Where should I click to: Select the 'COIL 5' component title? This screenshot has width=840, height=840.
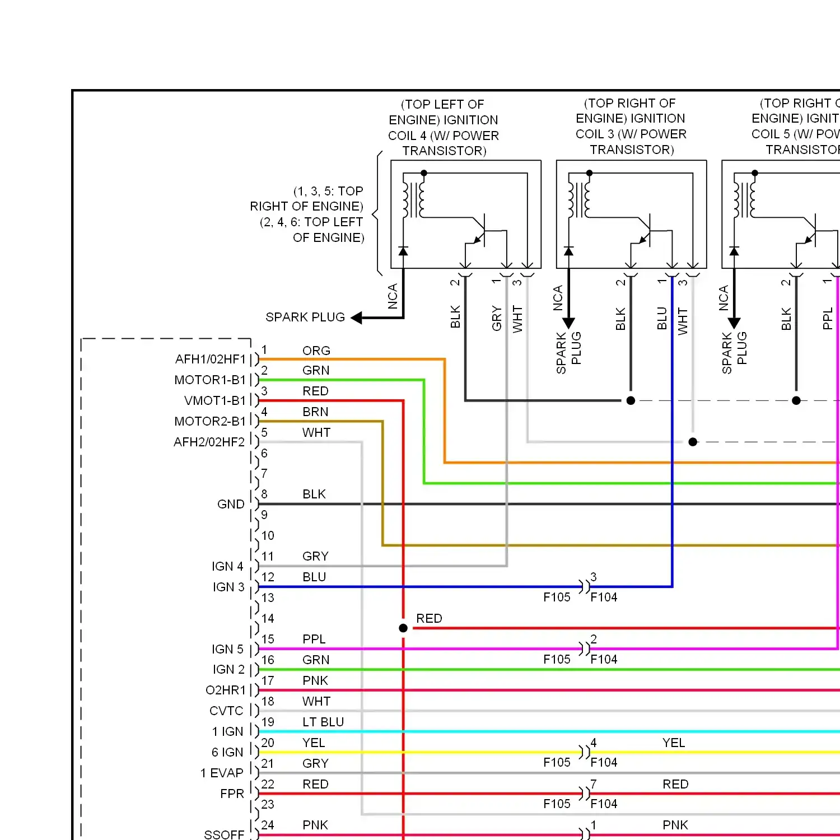click(x=771, y=134)
